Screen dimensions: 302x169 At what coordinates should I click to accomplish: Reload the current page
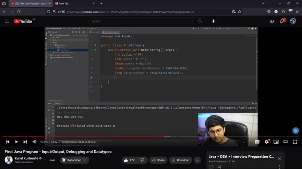(x=19, y=12)
